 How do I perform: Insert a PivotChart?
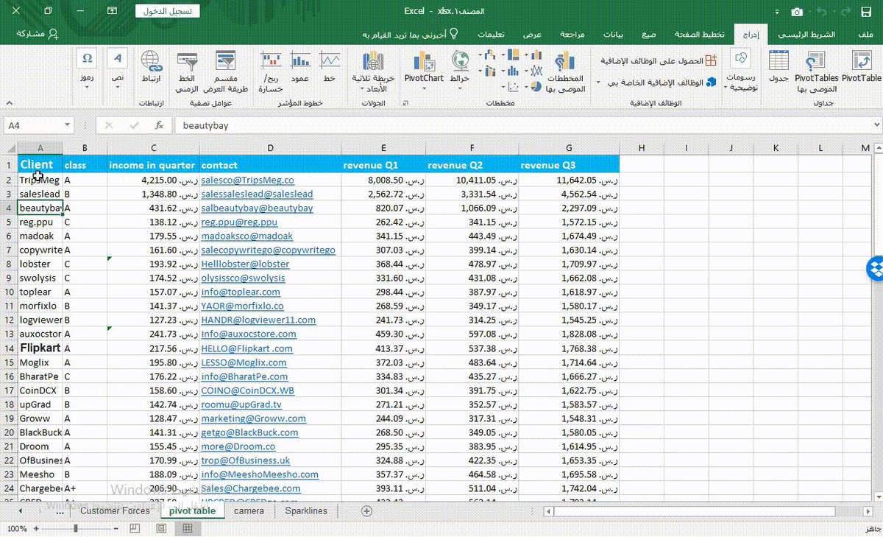(424, 71)
